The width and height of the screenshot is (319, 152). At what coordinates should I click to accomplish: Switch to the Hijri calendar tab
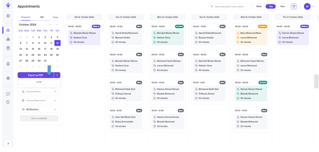pyautogui.click(x=42, y=17)
